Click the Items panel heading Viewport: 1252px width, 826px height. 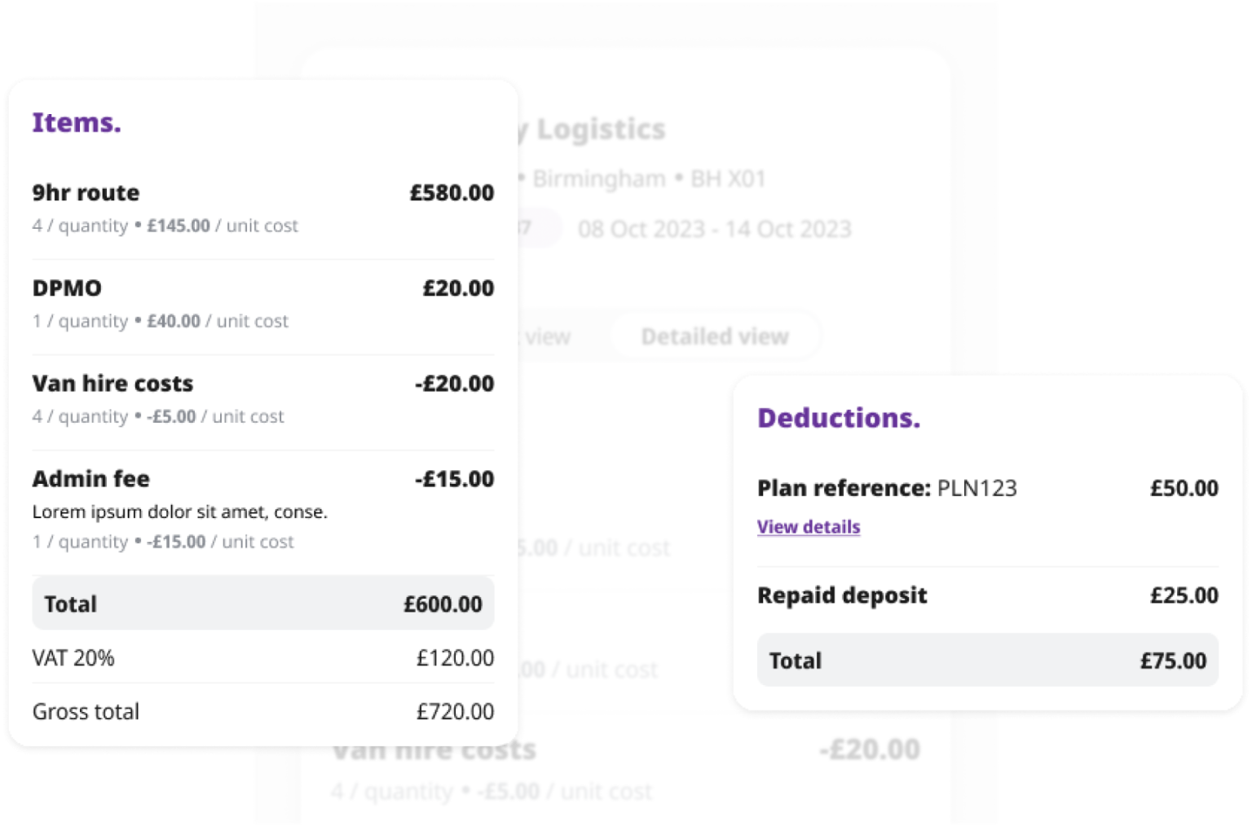pos(76,121)
